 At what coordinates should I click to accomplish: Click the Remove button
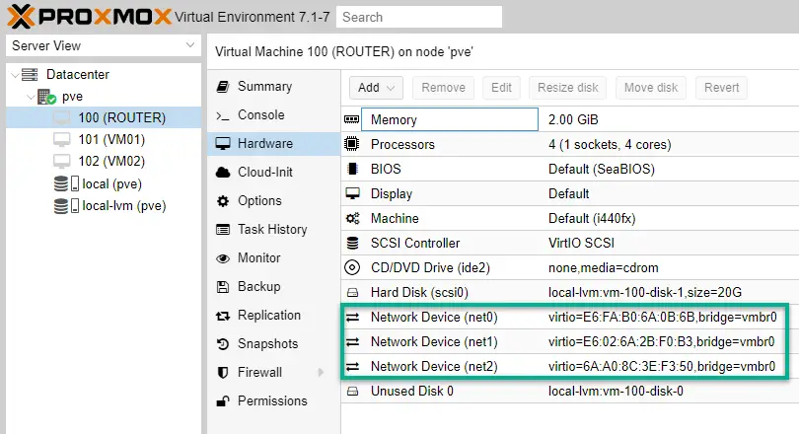click(x=443, y=88)
